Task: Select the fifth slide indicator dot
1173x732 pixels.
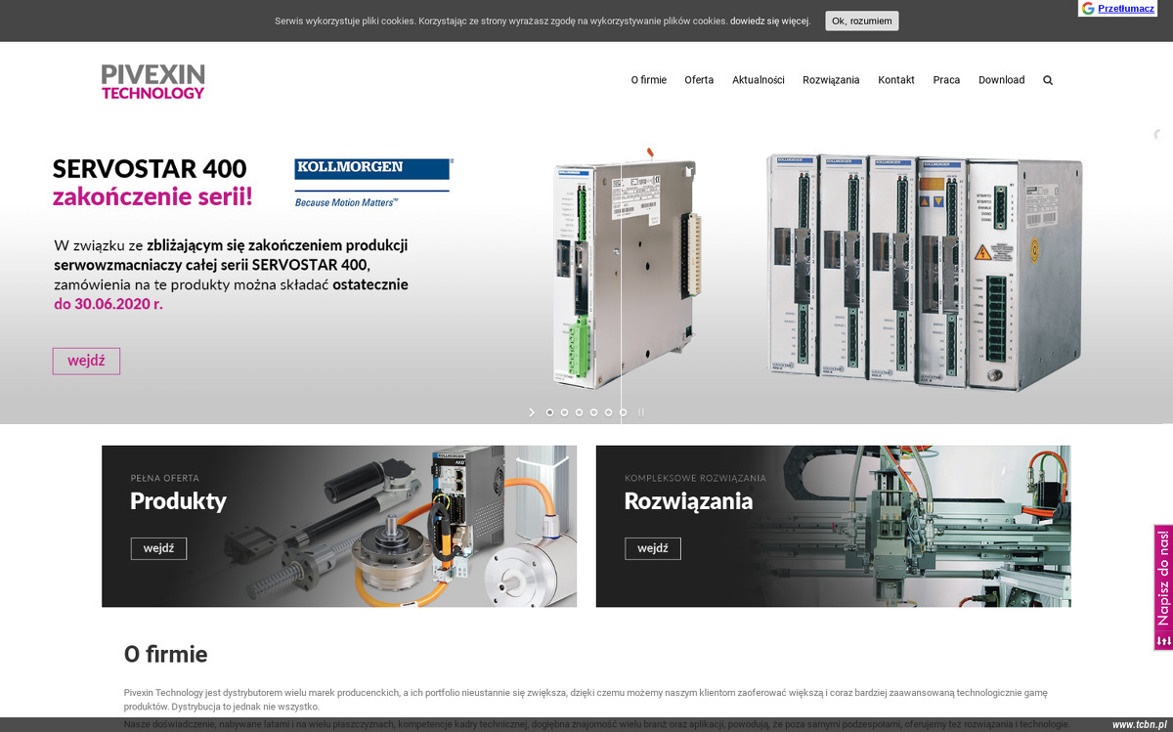Action: pyautogui.click(x=608, y=412)
